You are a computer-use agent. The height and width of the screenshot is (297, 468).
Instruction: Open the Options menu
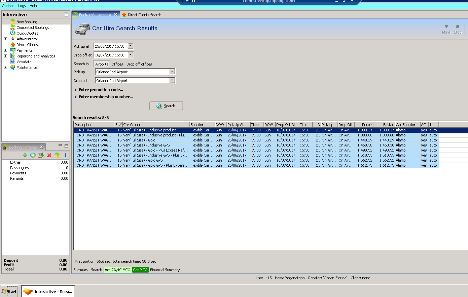point(8,6)
